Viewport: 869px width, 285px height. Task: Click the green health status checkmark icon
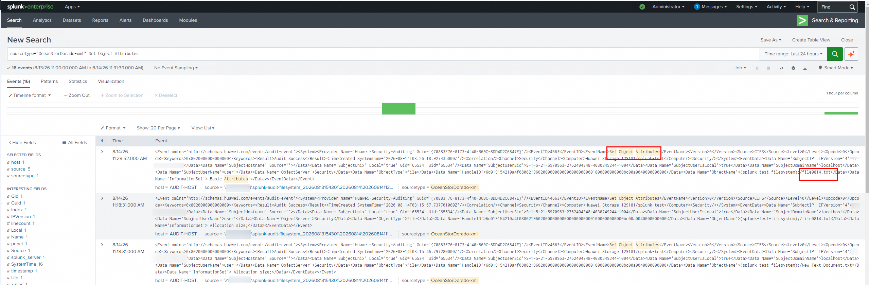click(642, 7)
